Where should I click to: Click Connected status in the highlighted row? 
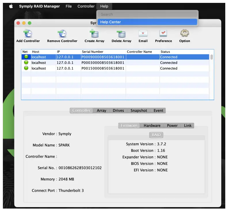coord(169,57)
